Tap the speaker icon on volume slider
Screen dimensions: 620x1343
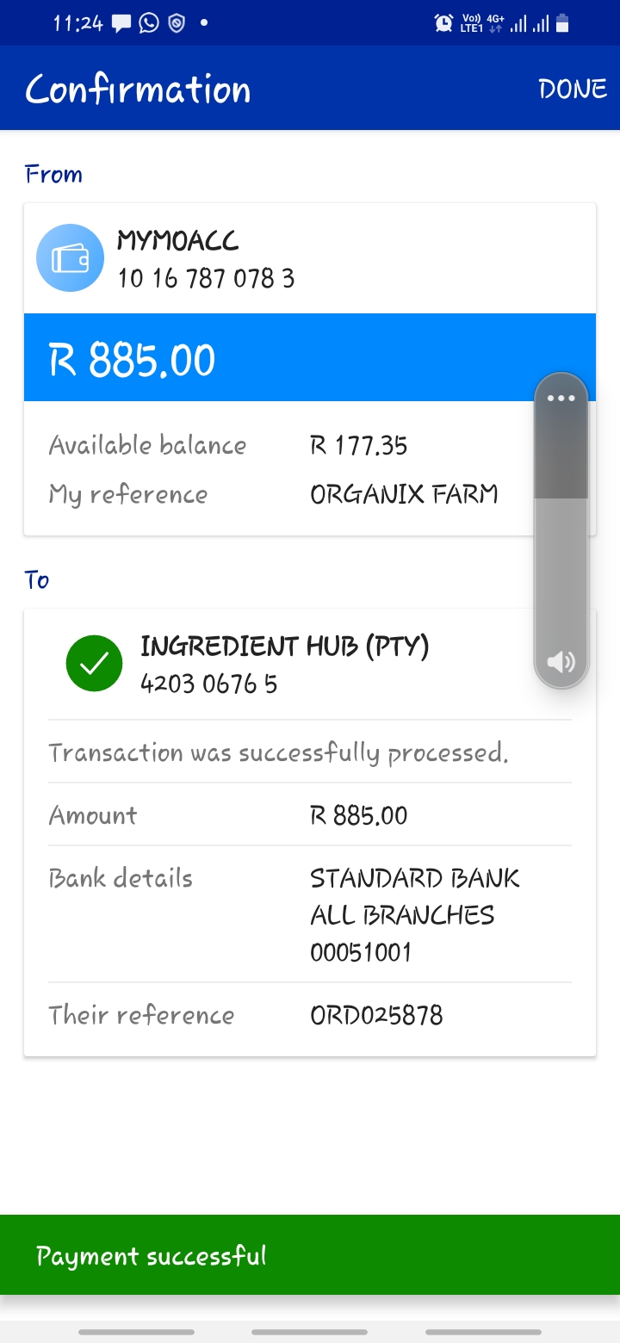coord(561,661)
